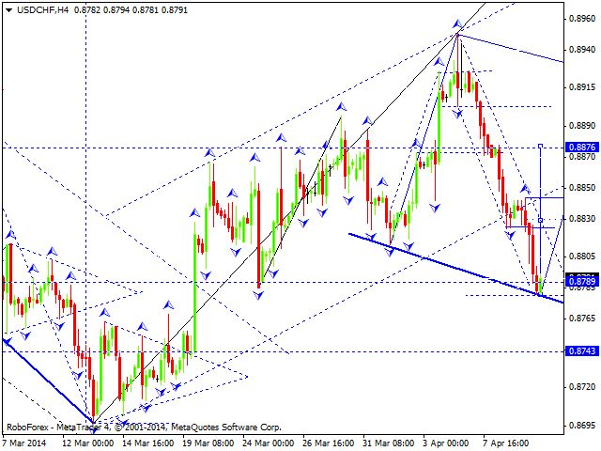Select the 24 Mar 00:00 time label
The width and height of the screenshot is (601, 451).
coord(269,443)
